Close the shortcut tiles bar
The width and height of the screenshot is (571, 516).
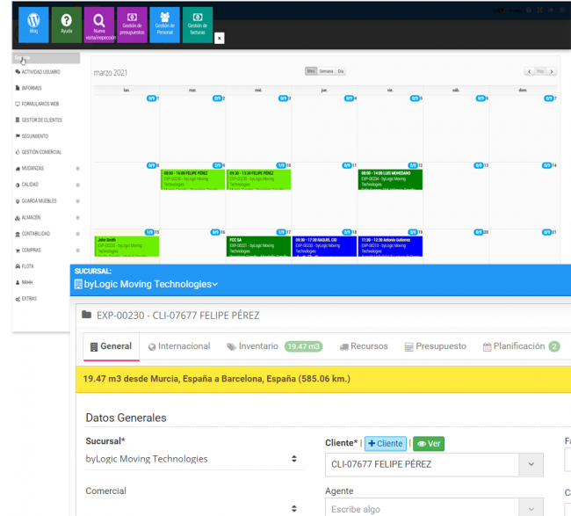(x=220, y=38)
